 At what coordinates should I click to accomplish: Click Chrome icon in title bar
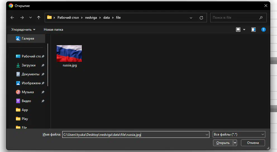coord(11,6)
